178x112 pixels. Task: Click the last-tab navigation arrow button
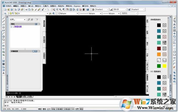tap(15, 97)
